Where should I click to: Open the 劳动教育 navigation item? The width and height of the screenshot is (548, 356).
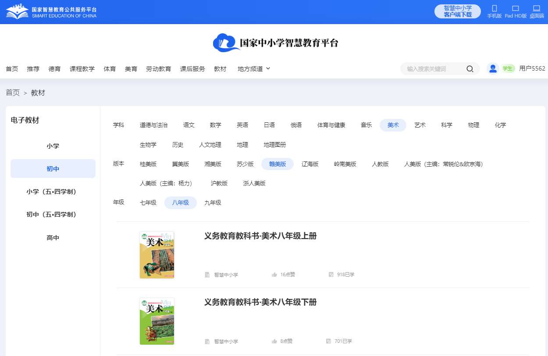(x=158, y=69)
